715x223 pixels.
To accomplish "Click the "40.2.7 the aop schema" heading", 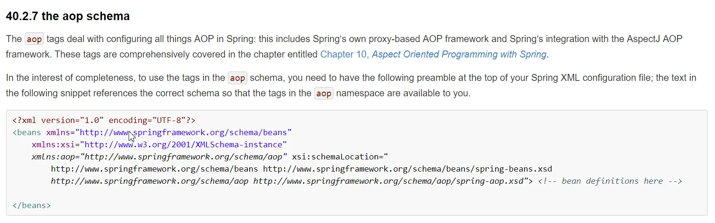I will pos(68,16).
